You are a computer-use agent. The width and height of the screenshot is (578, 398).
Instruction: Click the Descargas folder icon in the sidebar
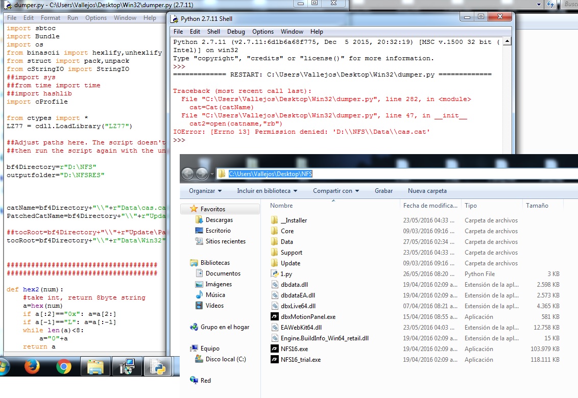tap(200, 220)
